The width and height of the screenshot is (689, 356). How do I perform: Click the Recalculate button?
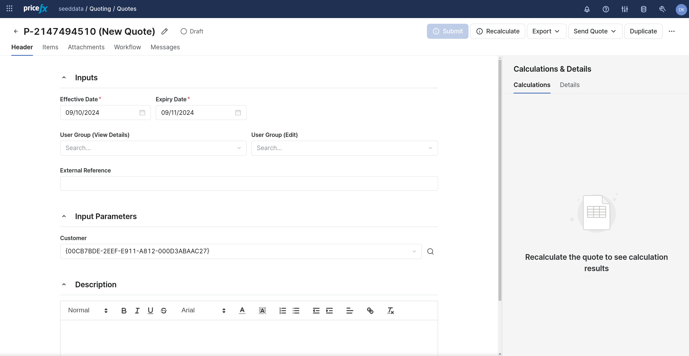point(498,31)
